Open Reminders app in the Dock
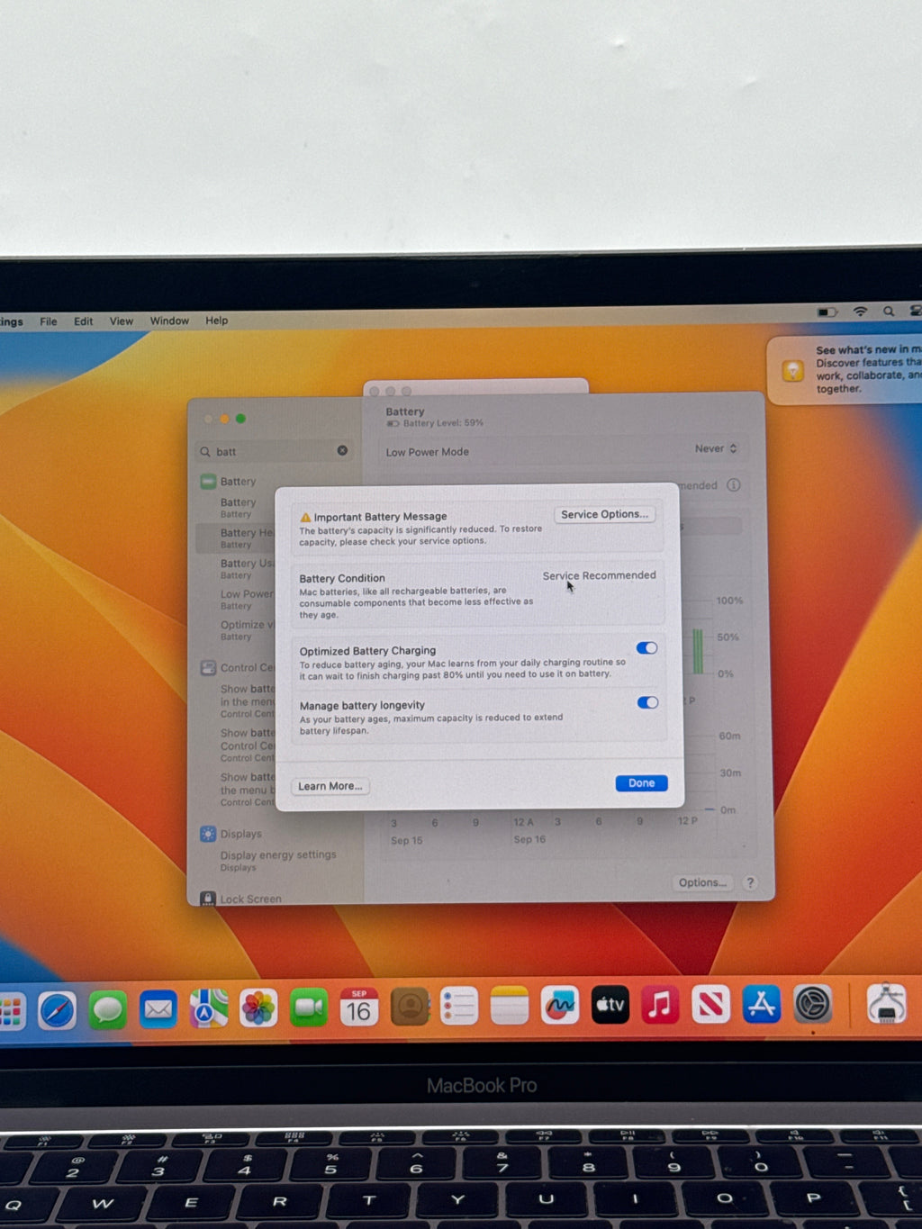The height and width of the screenshot is (1229, 922). tap(459, 1007)
